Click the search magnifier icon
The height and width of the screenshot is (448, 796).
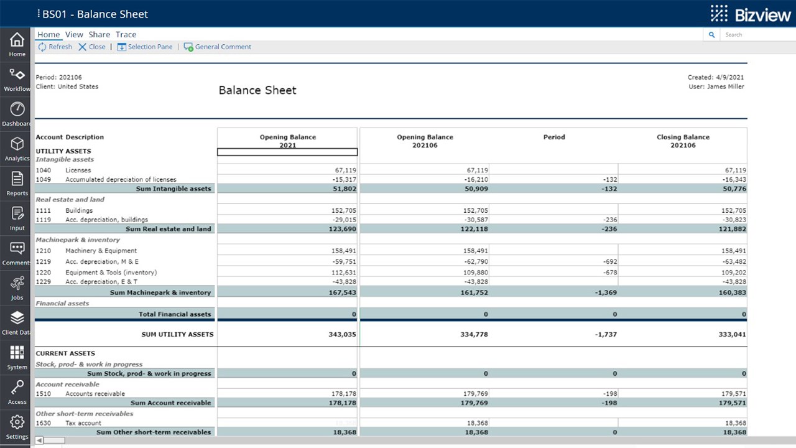click(x=711, y=35)
